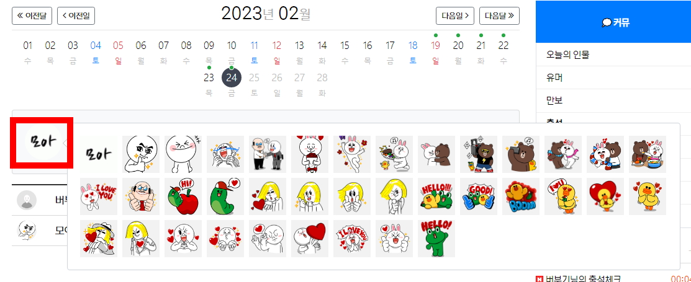691x282 pixels.
Task: Choose the bear with boombox sticker
Action: [x=479, y=154]
